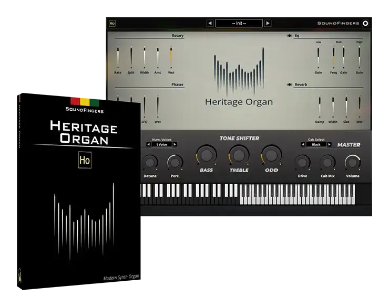This screenshot has width=389, height=307.
Task: Adjust the Rotary Width slider
Action: coord(145,57)
